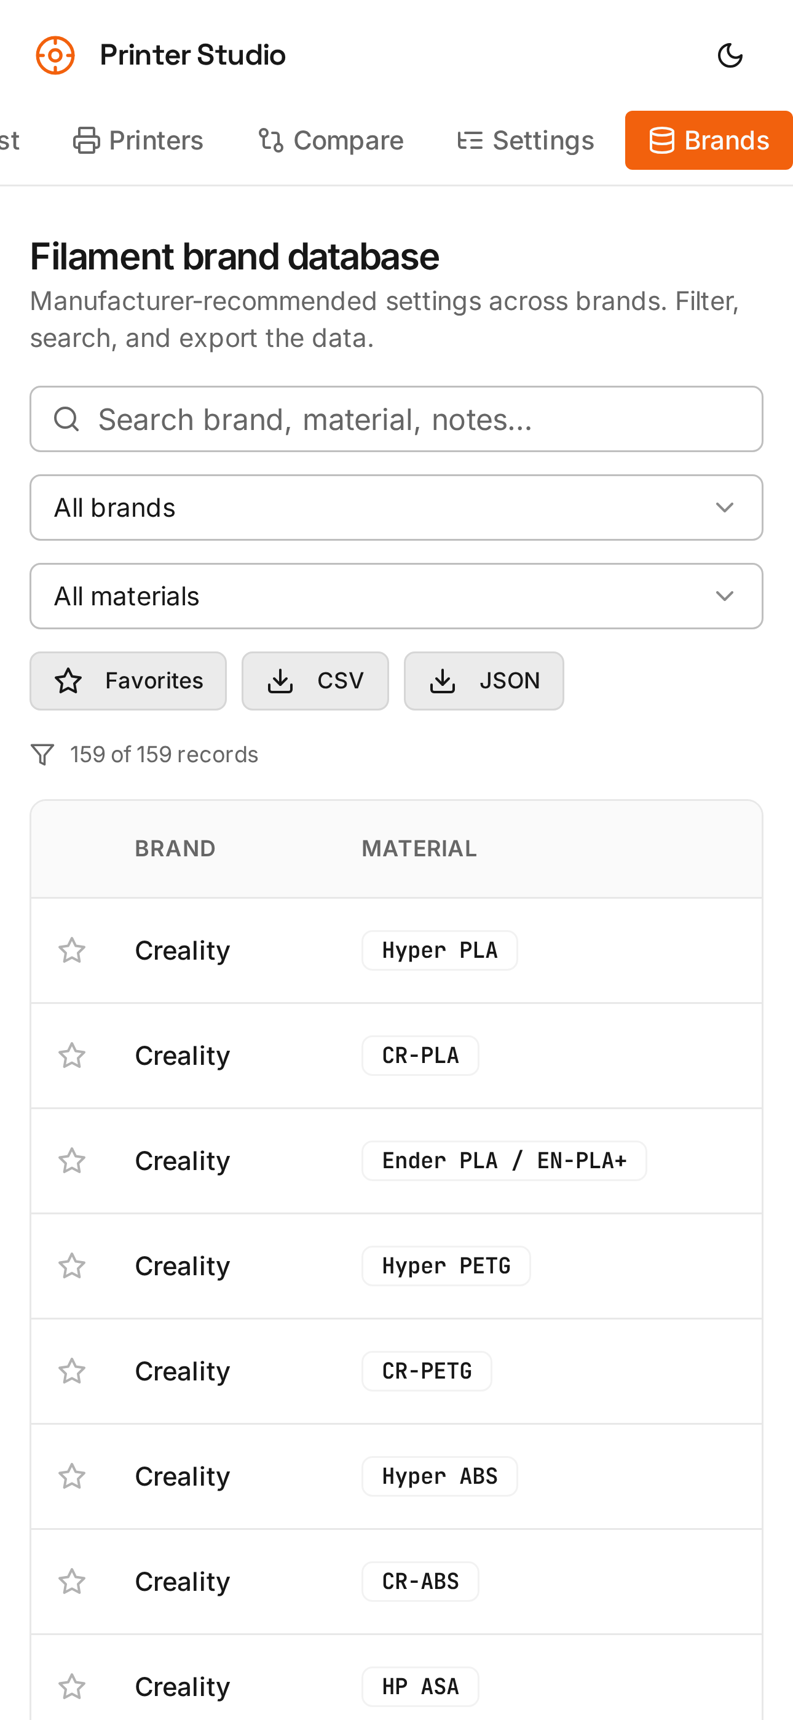
Task: Click the Hyper ABS material tag
Action: pyautogui.click(x=440, y=1476)
